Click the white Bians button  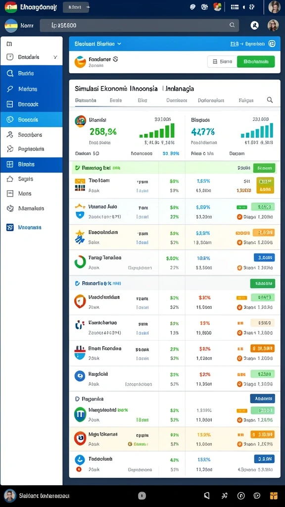(222, 61)
